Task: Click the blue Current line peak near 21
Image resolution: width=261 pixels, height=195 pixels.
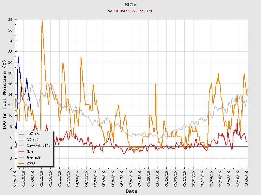Action: tap(18, 57)
